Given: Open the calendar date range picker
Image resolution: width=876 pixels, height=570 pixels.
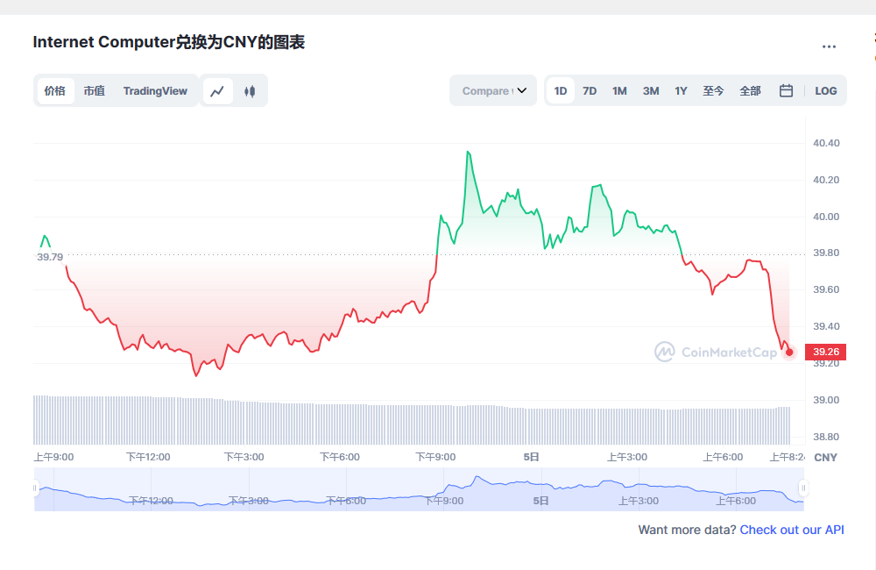Looking at the screenshot, I should [x=786, y=90].
